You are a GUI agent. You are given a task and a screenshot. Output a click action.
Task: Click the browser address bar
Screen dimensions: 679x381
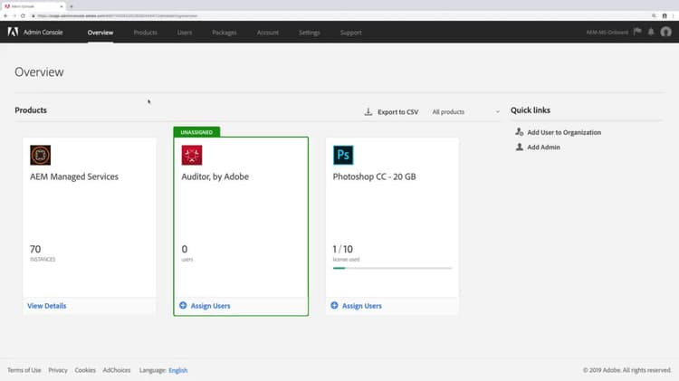tap(338, 16)
